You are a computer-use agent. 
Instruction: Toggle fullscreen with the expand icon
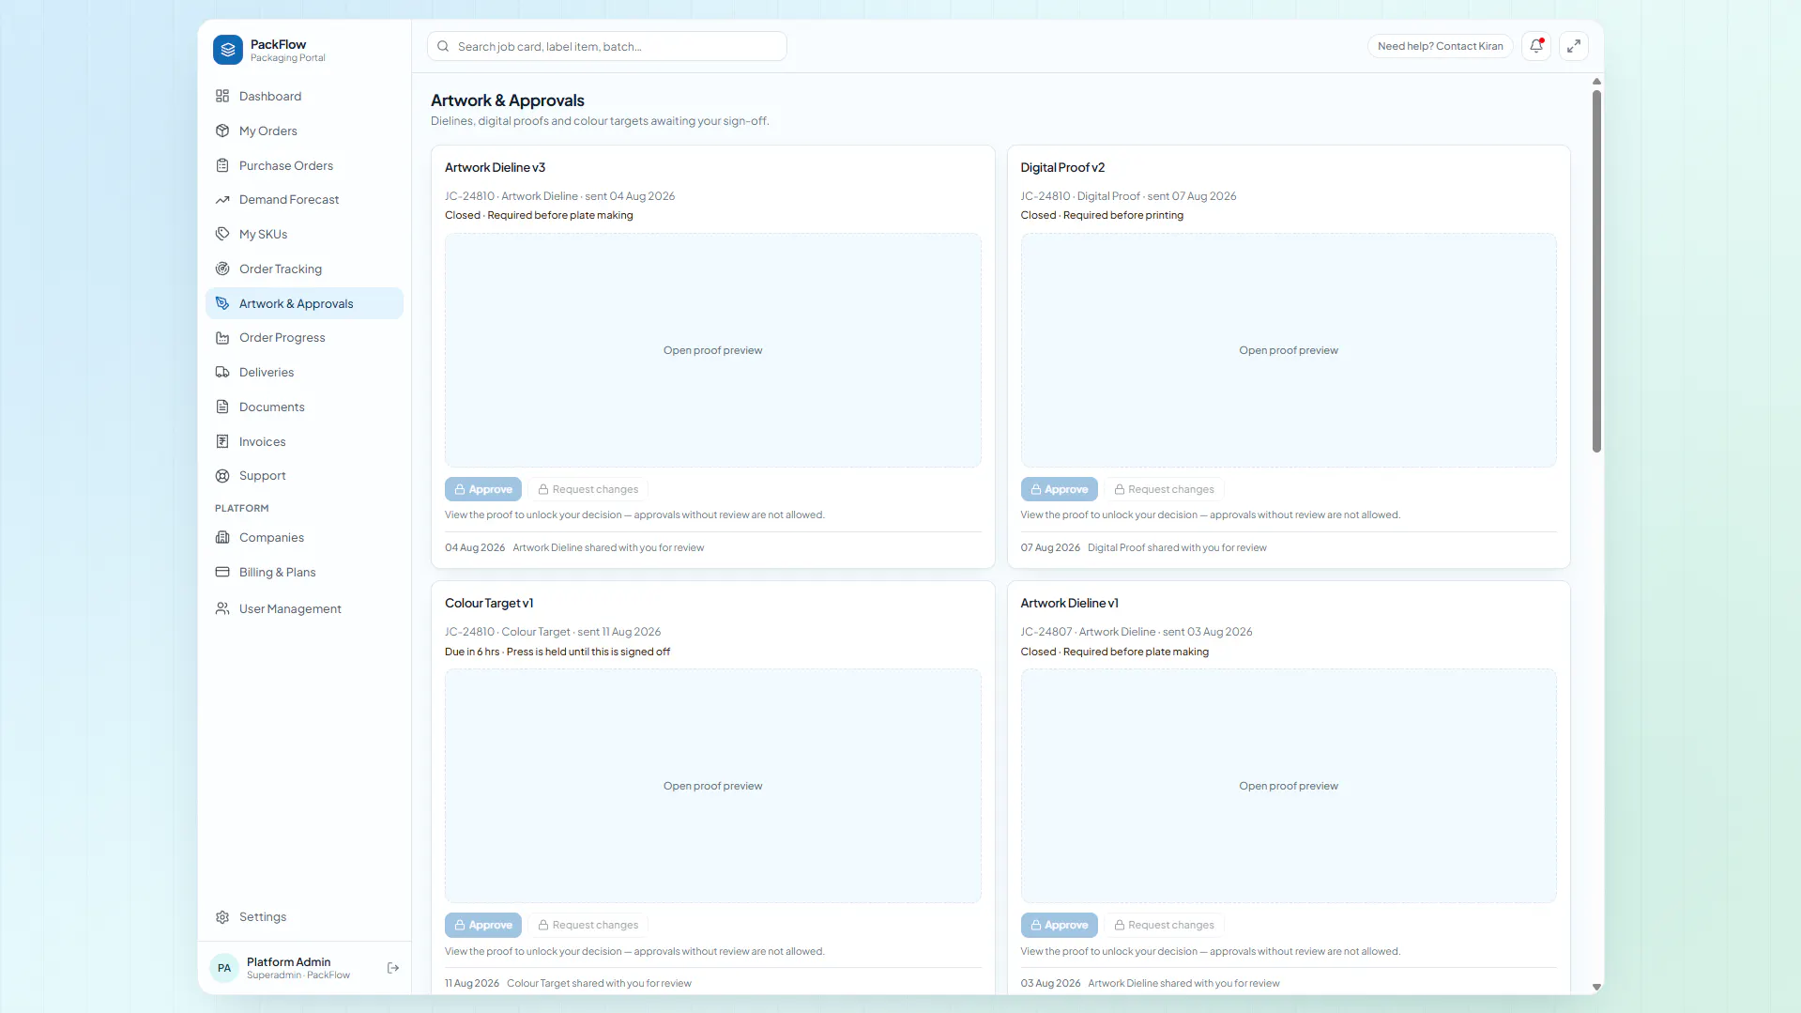[1574, 46]
